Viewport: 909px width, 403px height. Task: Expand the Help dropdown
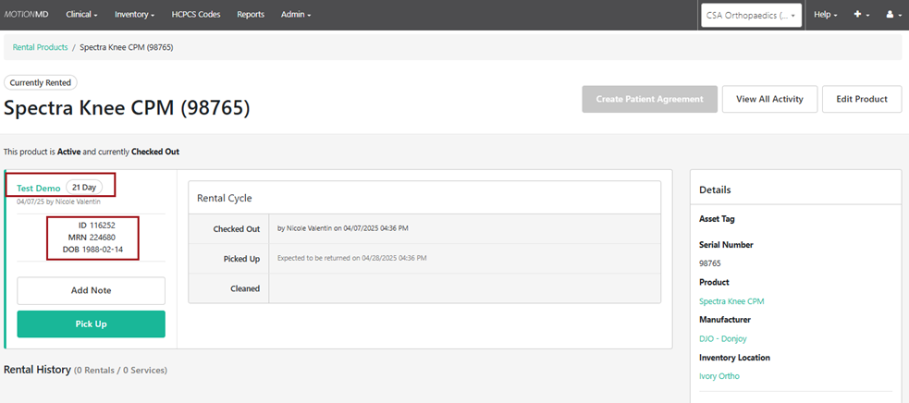tap(825, 15)
